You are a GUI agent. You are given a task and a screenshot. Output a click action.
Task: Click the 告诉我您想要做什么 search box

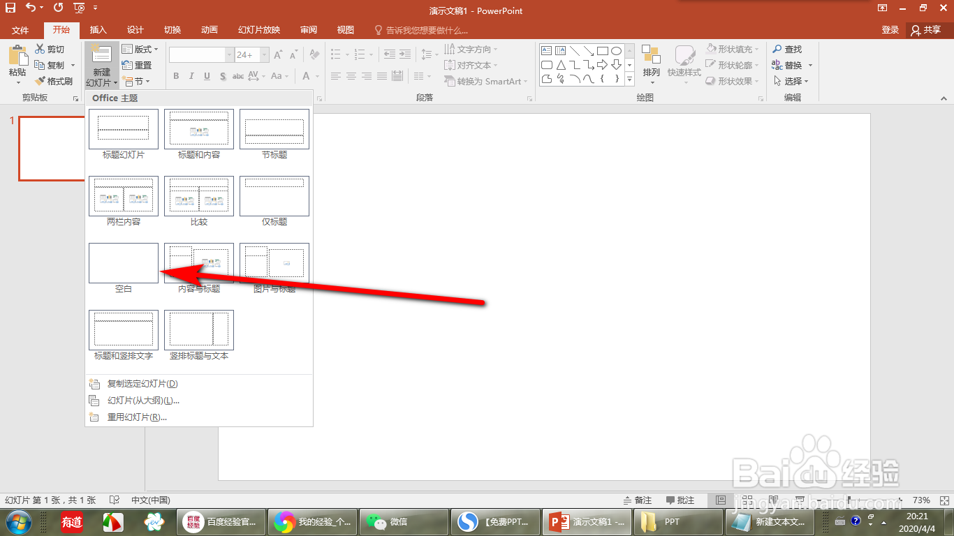(421, 30)
